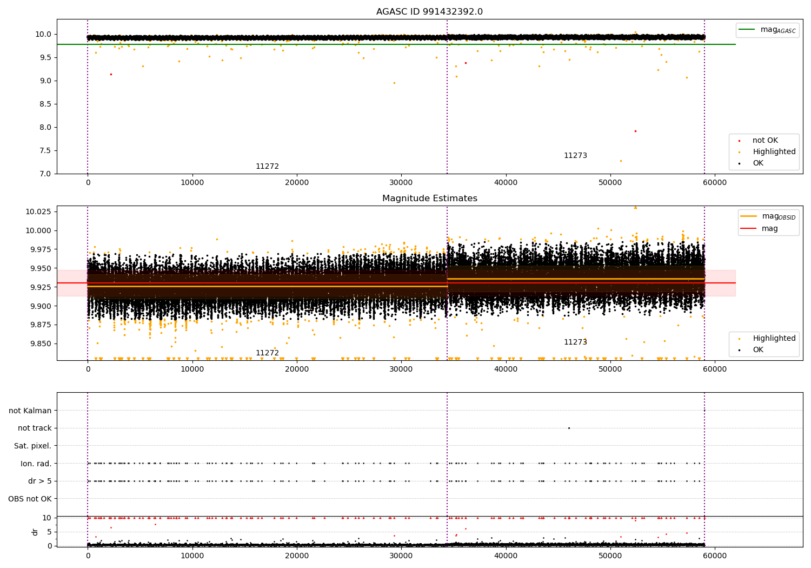Click the 7.0 y-axis tick label

[x=45, y=174]
